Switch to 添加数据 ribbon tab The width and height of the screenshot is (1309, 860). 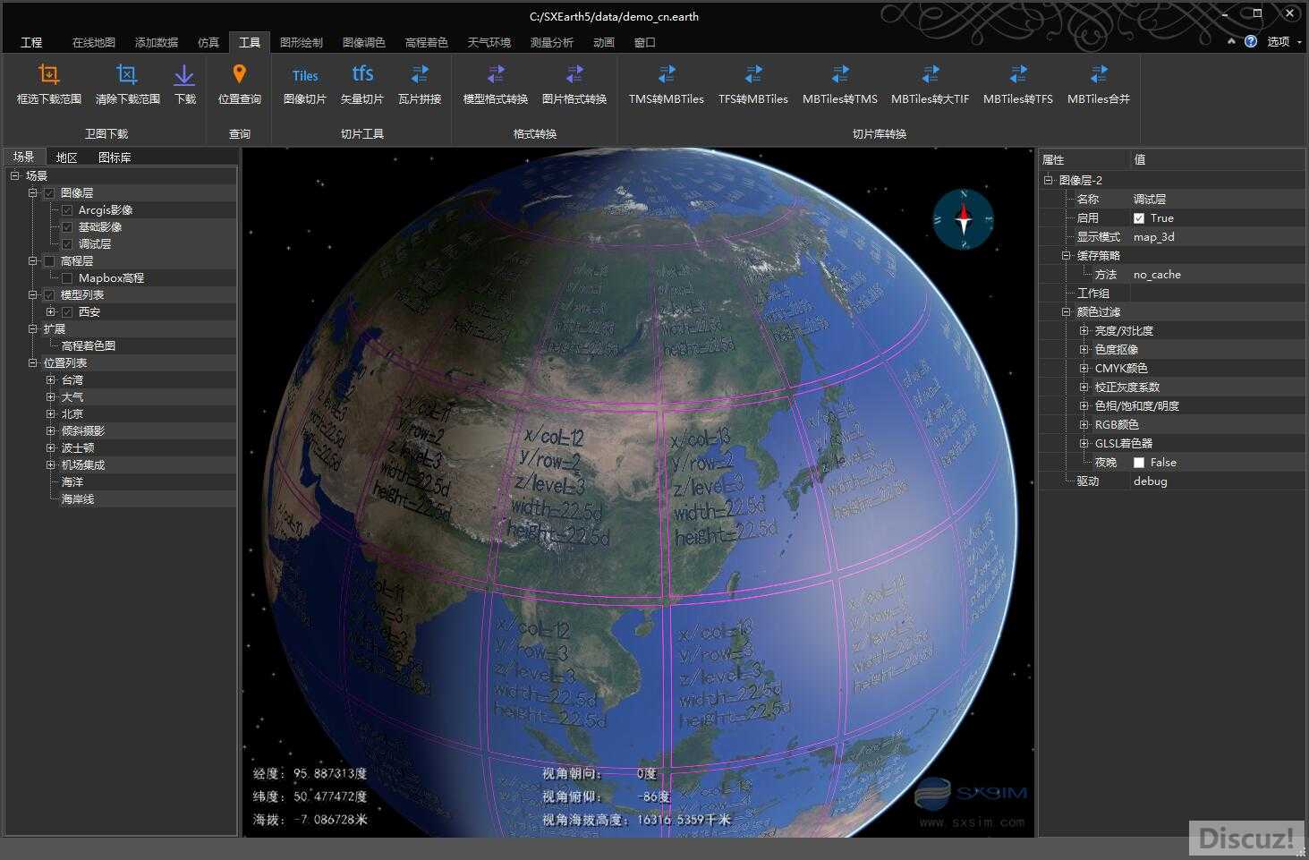coord(157,42)
